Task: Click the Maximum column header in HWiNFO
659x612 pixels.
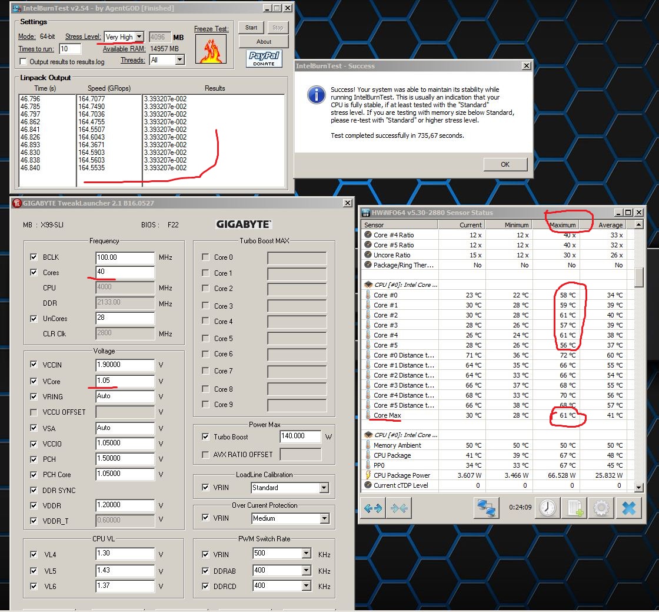Action: click(555, 225)
